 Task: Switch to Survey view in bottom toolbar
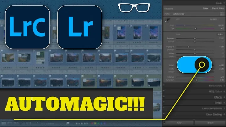click(23, 123)
